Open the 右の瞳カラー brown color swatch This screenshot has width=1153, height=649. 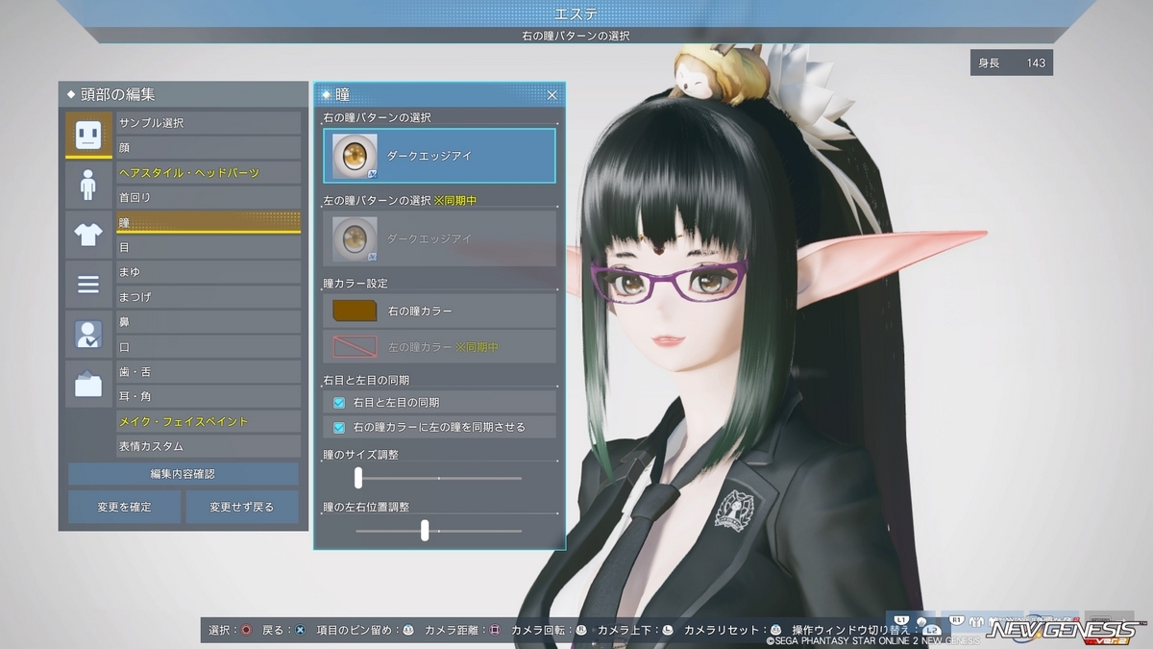click(355, 311)
